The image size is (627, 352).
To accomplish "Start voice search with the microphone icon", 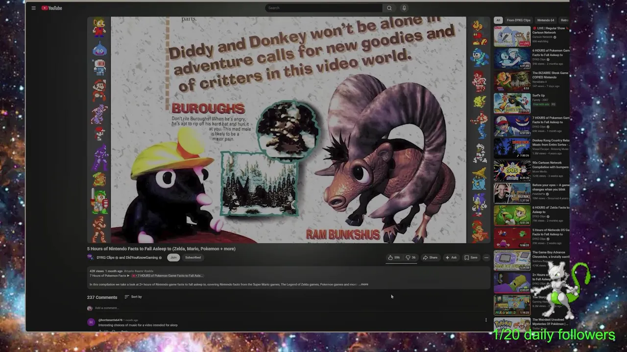I will coord(404,8).
